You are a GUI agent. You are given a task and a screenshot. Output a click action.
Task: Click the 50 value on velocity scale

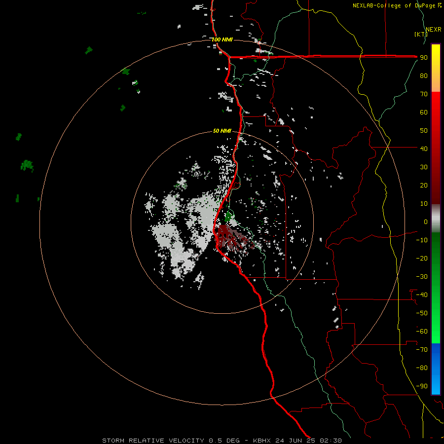coord(424,131)
